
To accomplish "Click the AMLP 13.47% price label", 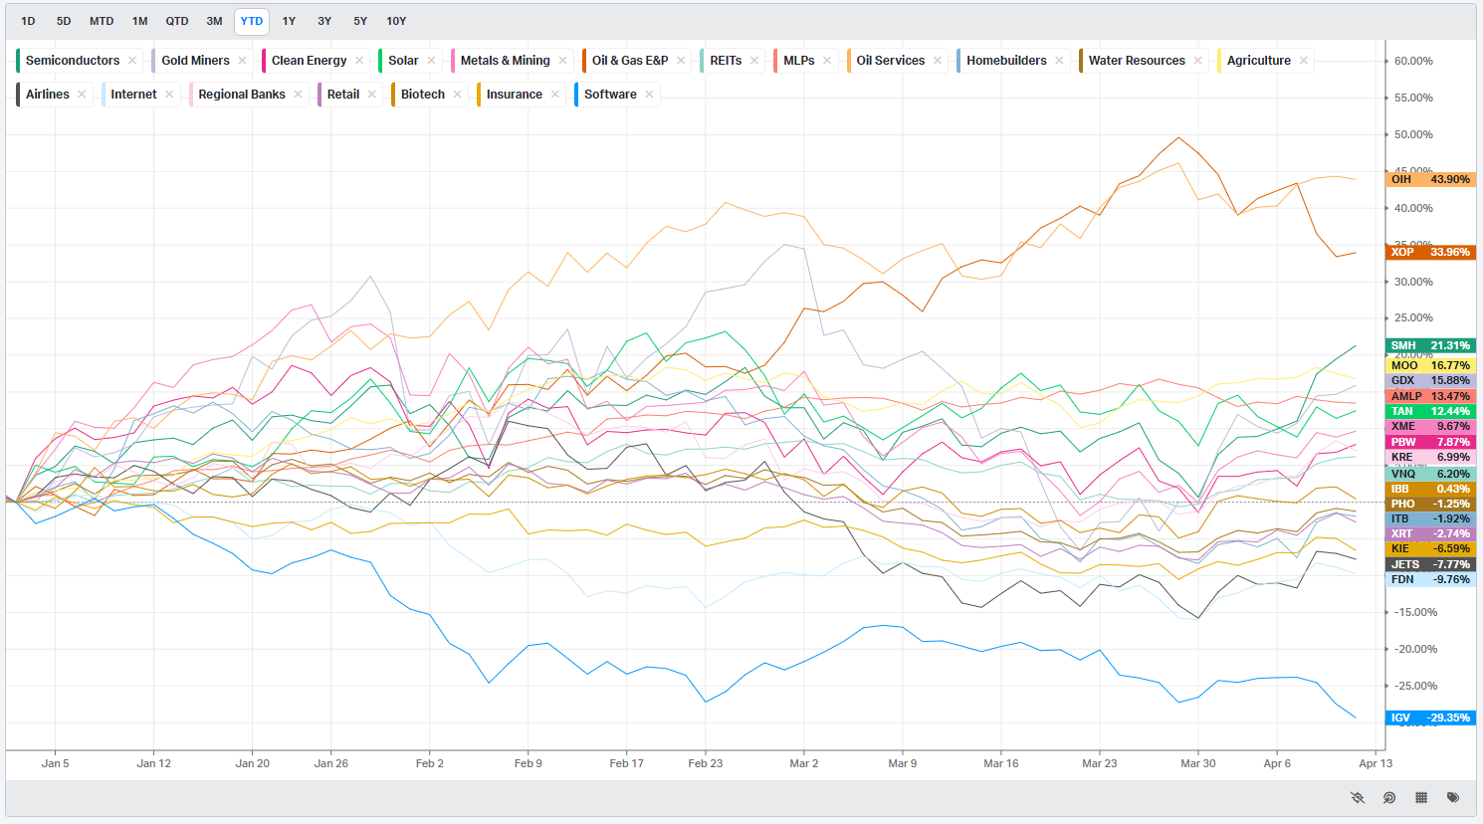I will tap(1430, 396).
